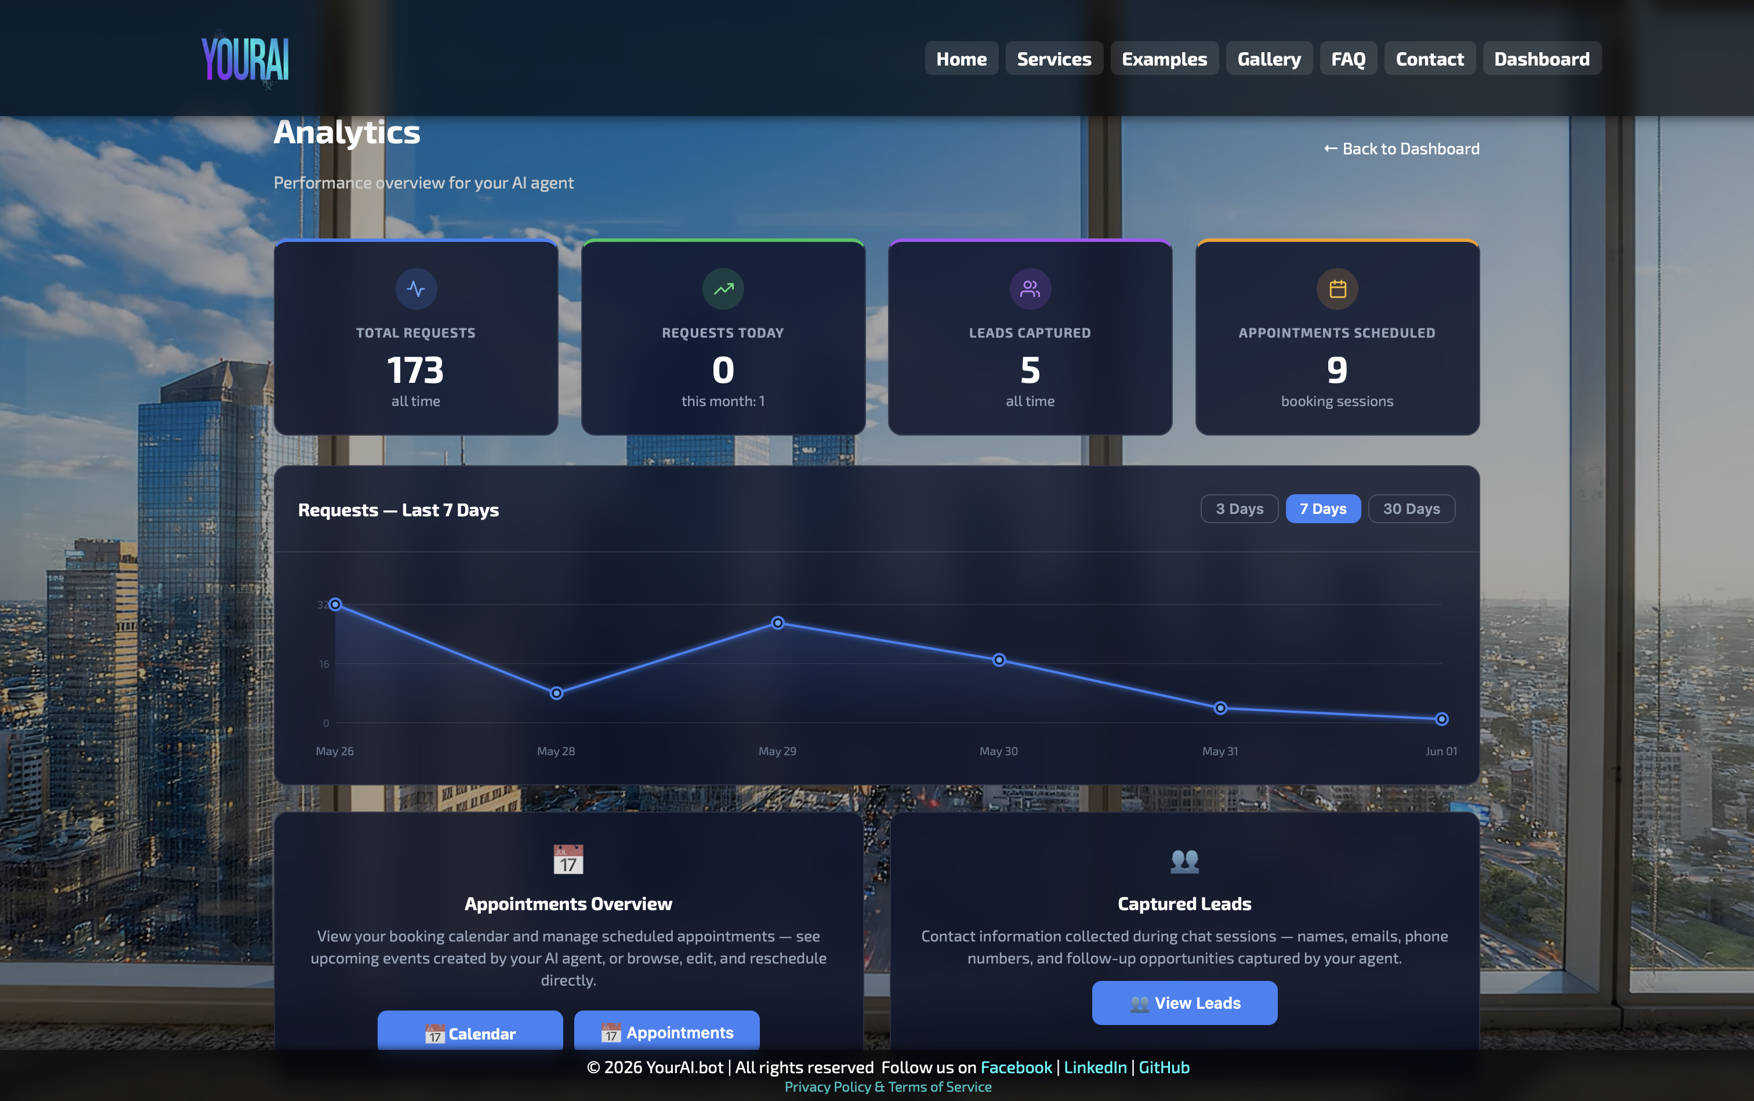The image size is (1754, 1101).
Task: Open the Services menu item
Action: point(1053,58)
